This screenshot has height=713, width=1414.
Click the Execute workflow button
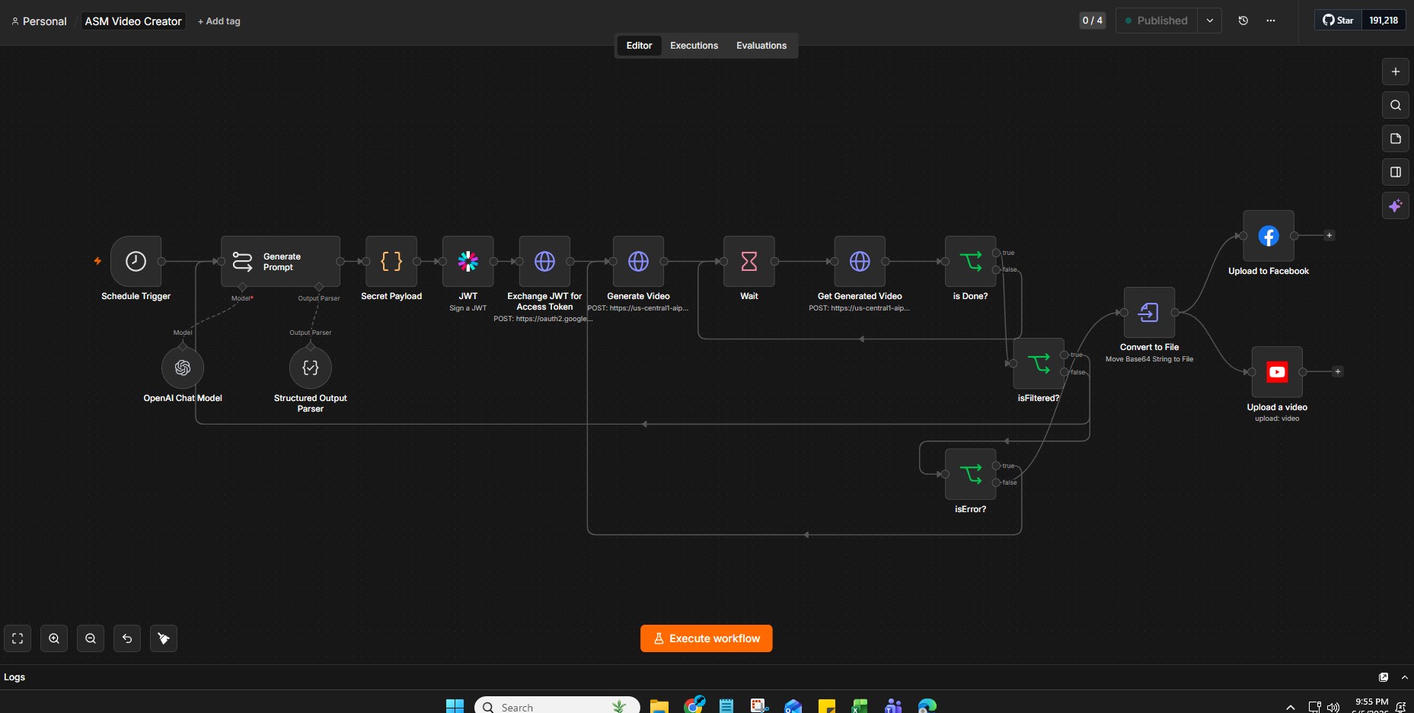point(707,638)
